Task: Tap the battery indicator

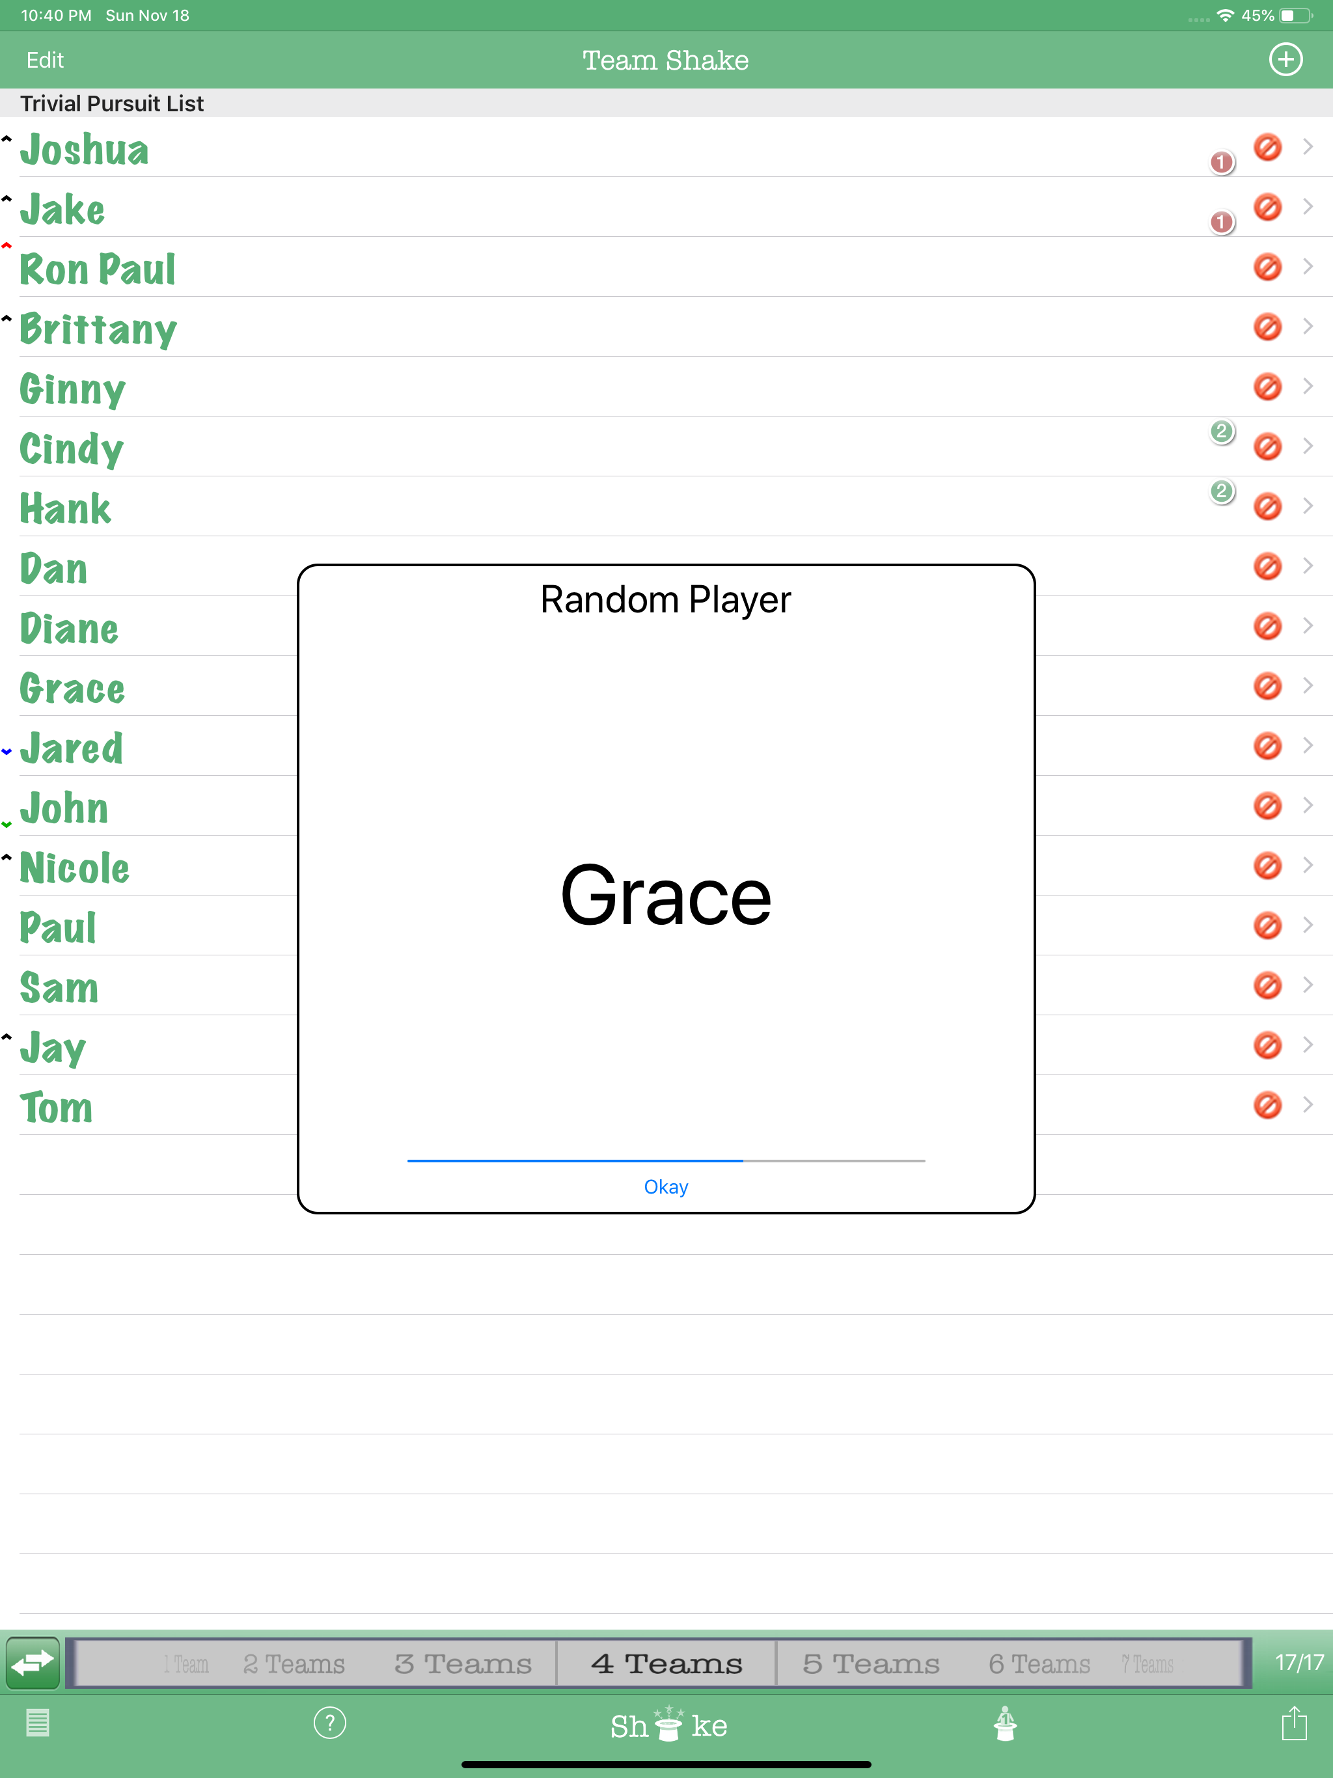Action: 1296,15
